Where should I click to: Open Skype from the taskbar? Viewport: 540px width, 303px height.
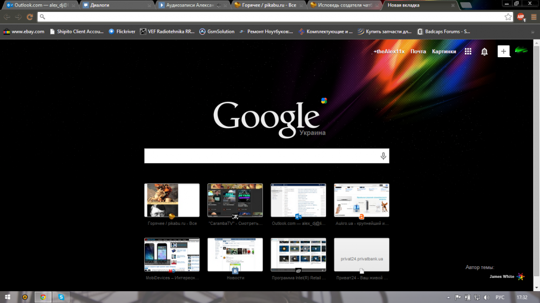click(x=62, y=297)
